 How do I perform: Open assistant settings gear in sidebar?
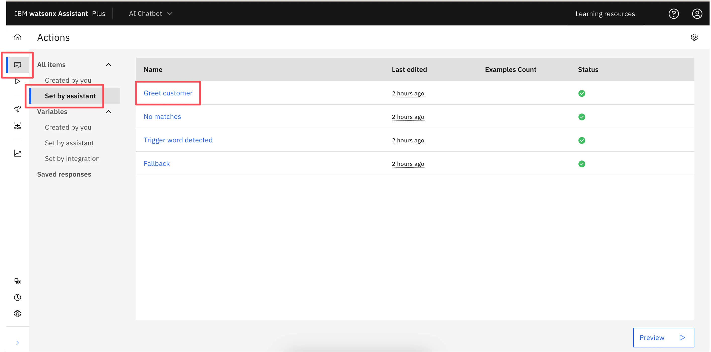point(17,314)
